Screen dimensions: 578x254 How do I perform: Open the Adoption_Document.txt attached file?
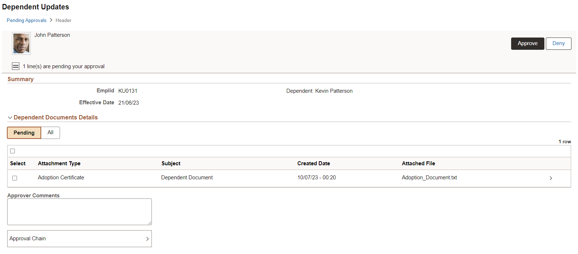(x=429, y=178)
